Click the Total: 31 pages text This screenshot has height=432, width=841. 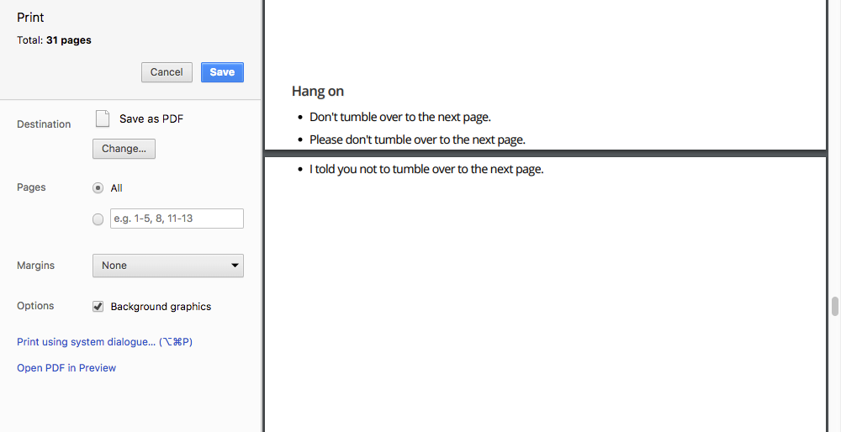coord(54,40)
